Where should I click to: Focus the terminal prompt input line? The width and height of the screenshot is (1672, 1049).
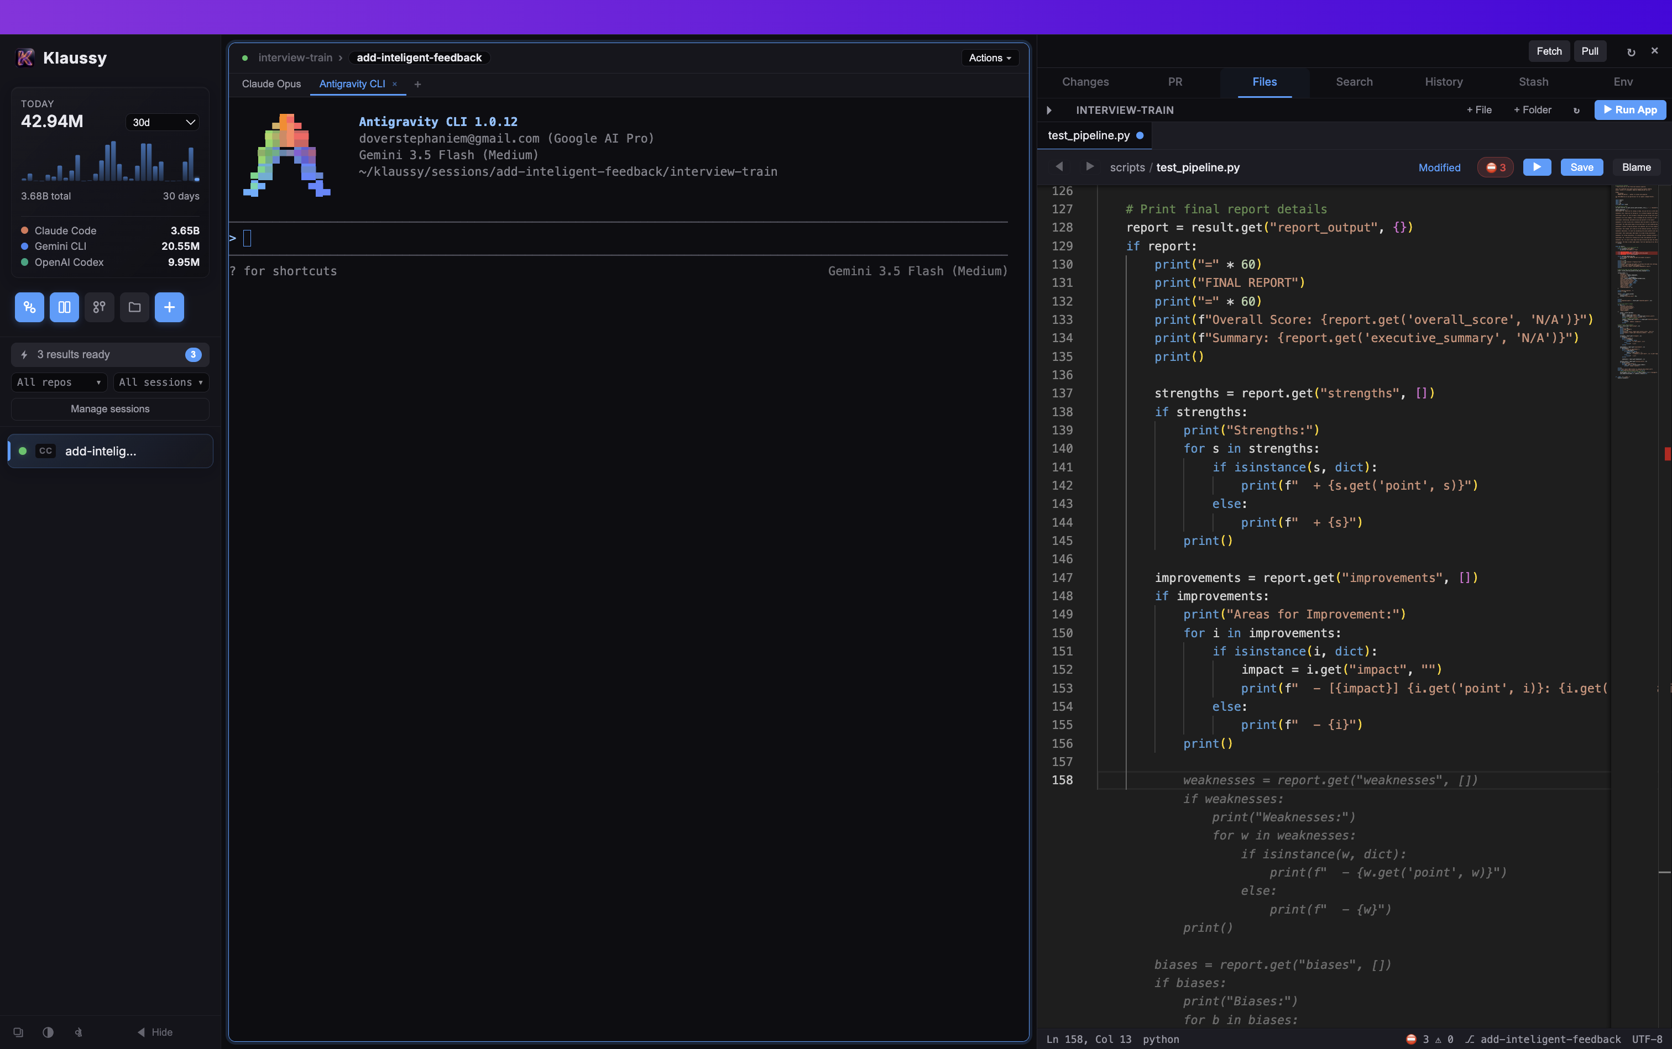(618, 239)
